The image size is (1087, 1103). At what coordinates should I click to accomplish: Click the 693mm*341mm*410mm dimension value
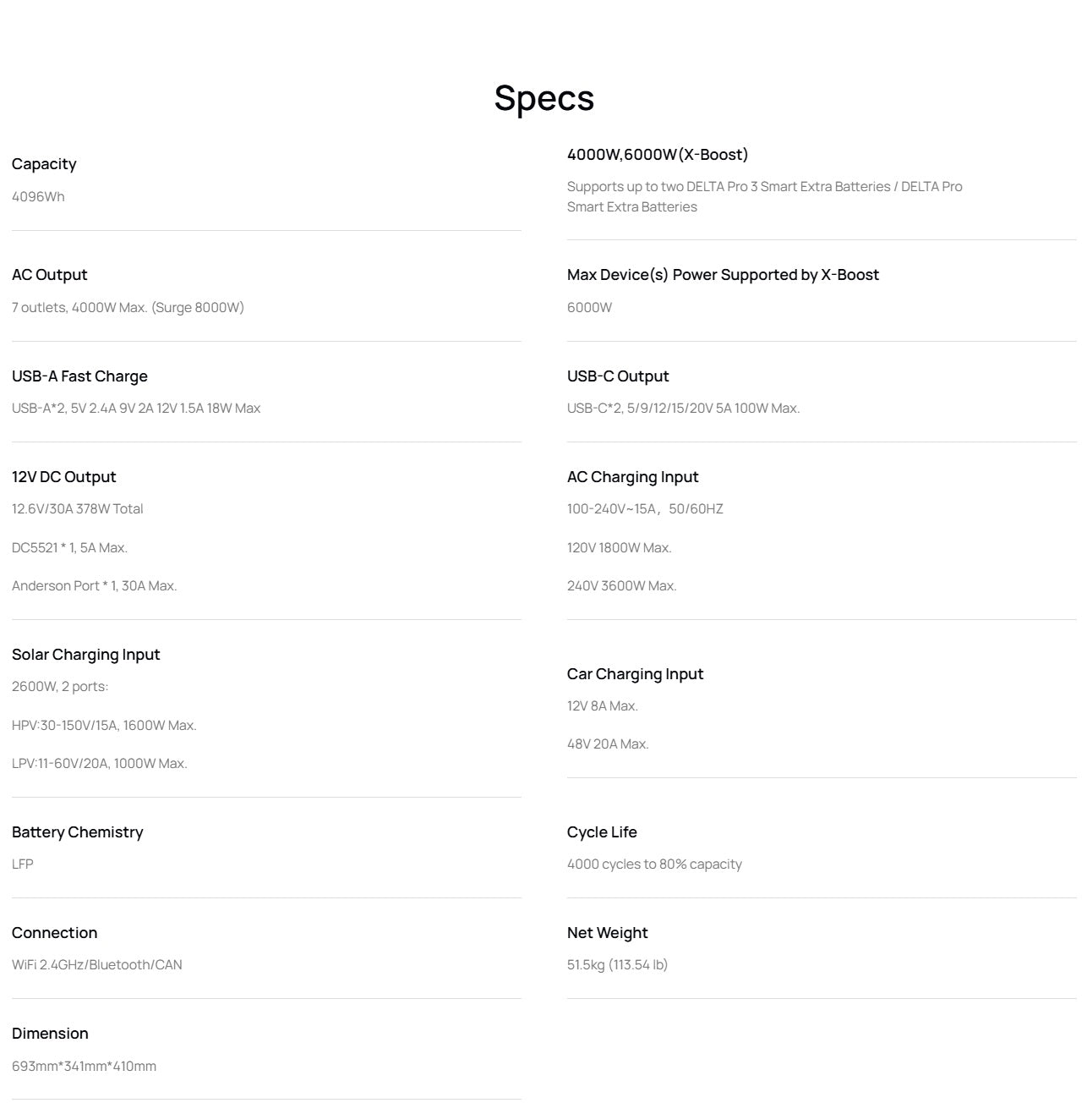click(85, 1067)
